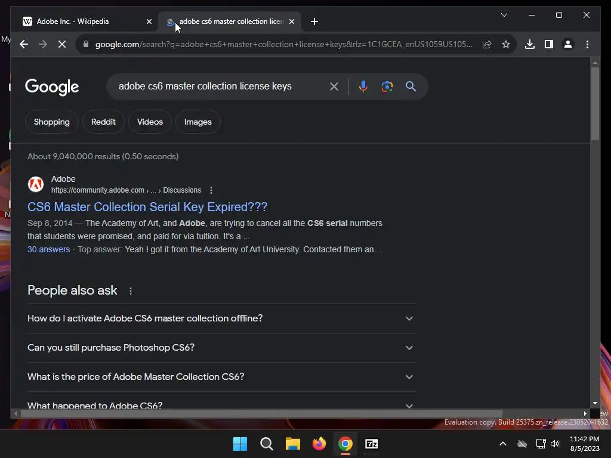611x458 pixels.
Task: Expand What happened to Adobe CS6
Action: click(x=221, y=405)
